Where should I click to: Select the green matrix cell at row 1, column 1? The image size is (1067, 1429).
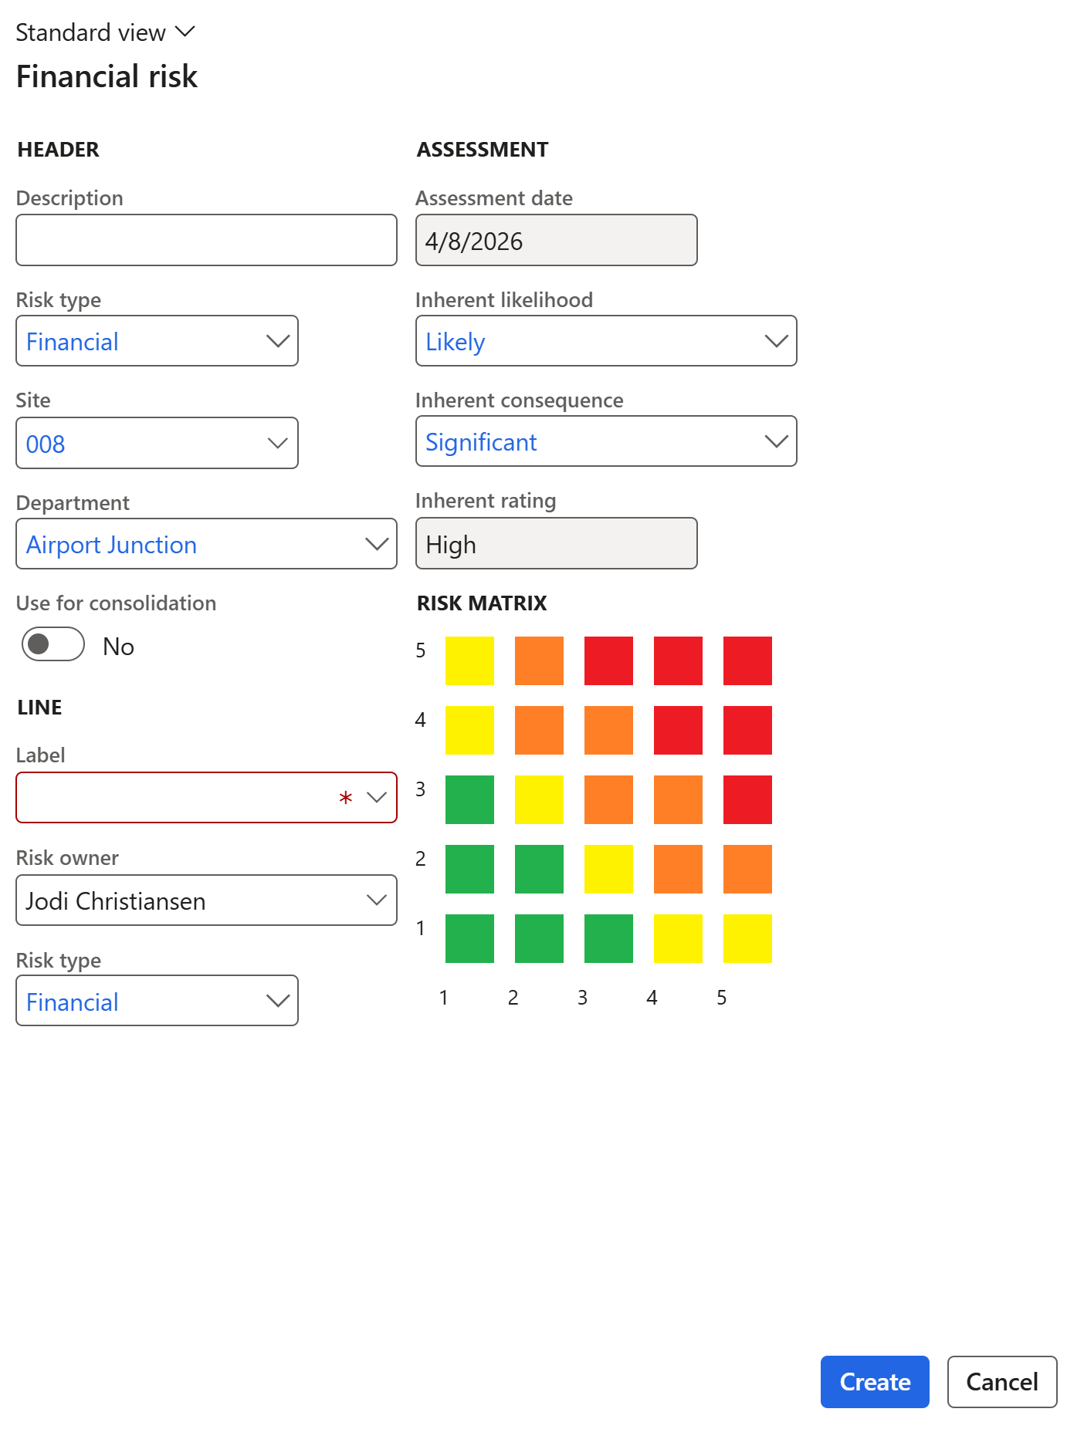[469, 938]
